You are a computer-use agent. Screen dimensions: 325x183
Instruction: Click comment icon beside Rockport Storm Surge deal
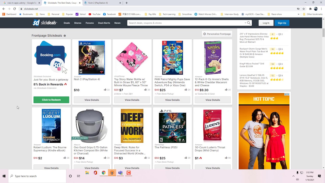(x=280, y=49)
